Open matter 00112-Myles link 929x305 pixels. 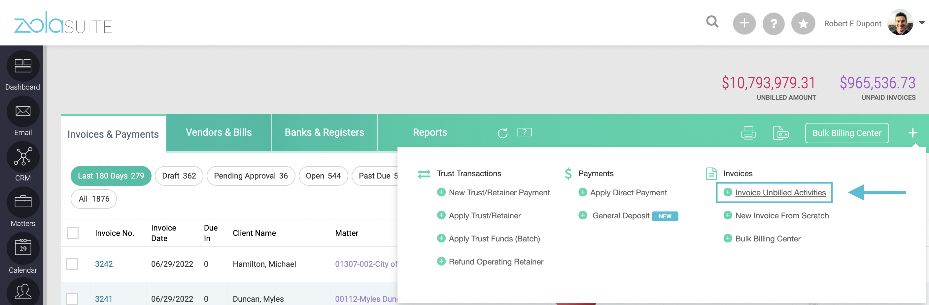tap(366, 298)
